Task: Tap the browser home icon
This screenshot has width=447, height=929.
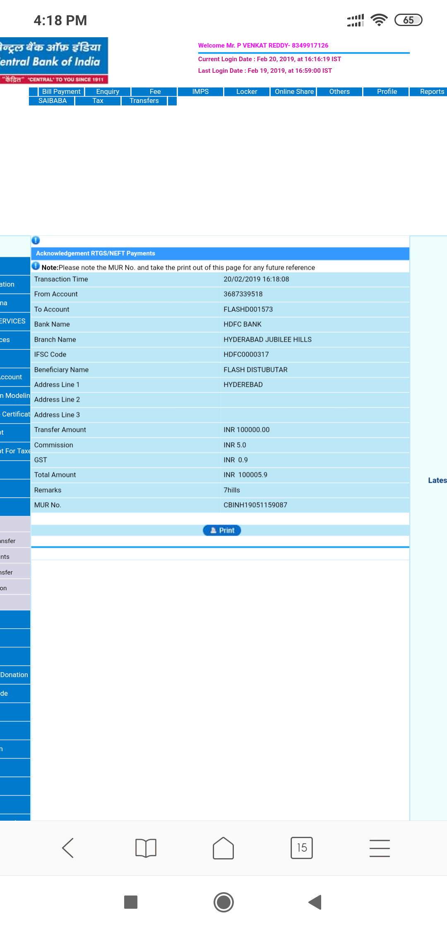Action: 223,848
